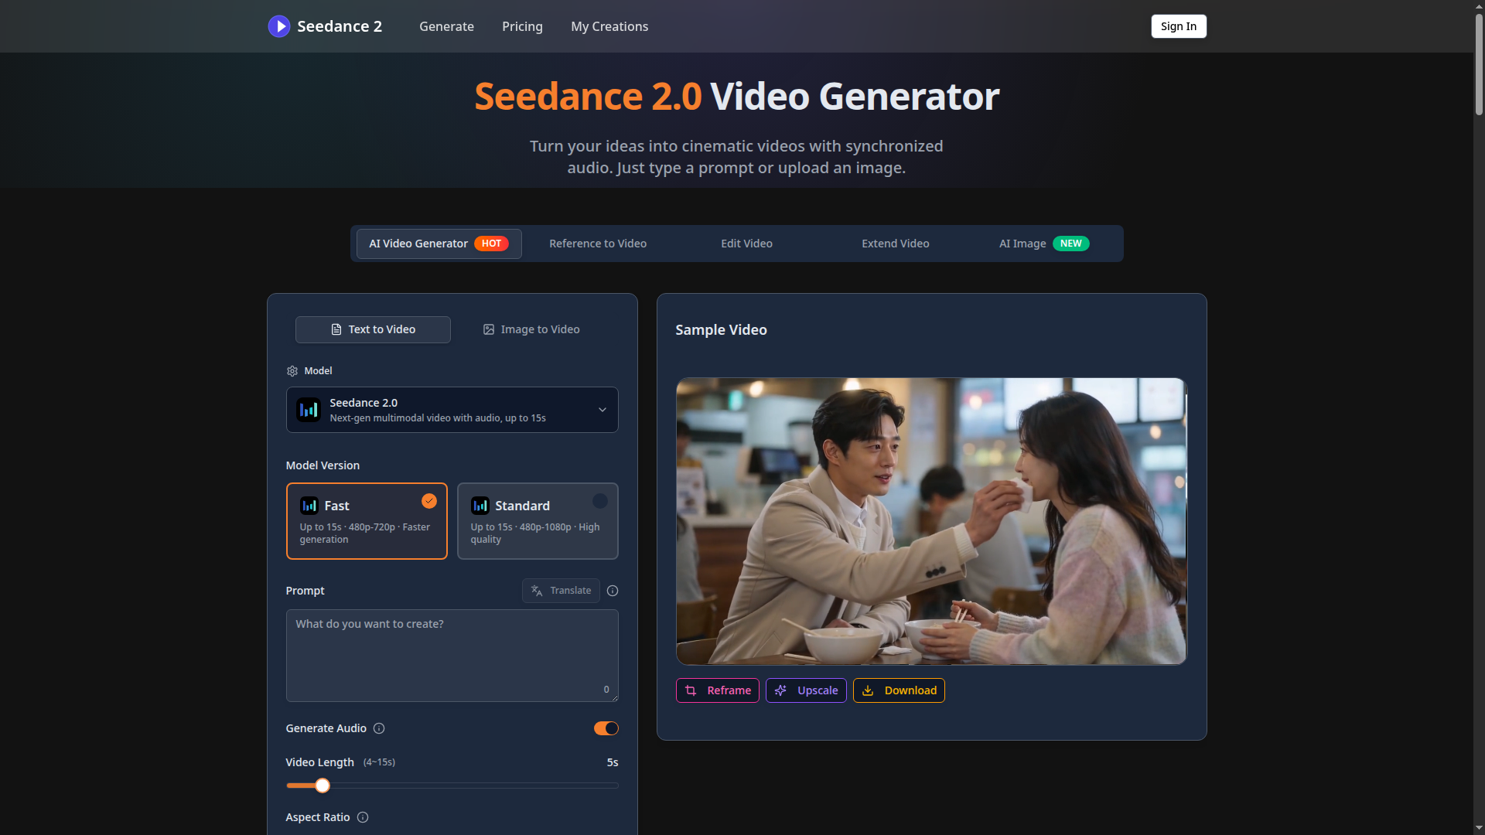Click the Download button under sample video
The height and width of the screenshot is (835, 1485).
pos(898,690)
